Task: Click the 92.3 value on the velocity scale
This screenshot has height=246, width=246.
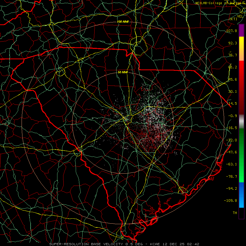Action: point(233,43)
